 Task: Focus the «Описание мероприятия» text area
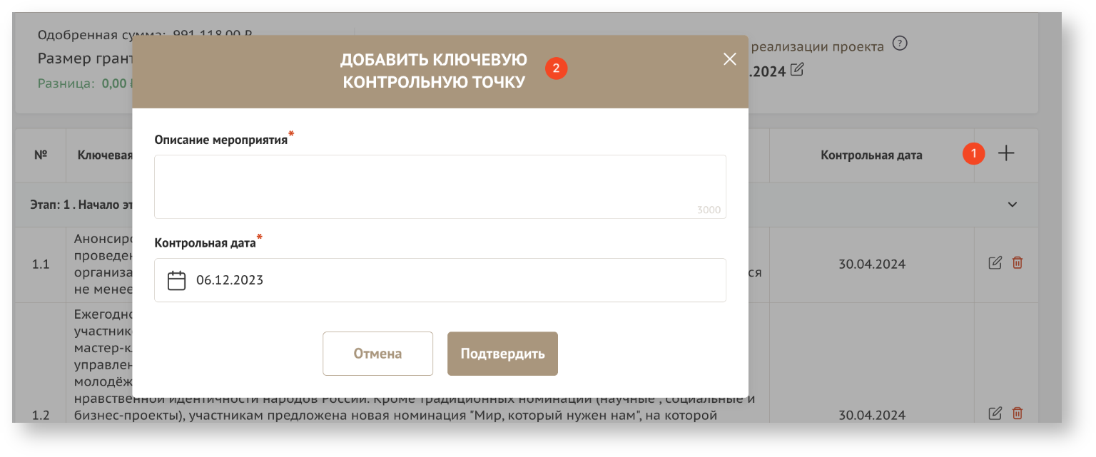(440, 185)
